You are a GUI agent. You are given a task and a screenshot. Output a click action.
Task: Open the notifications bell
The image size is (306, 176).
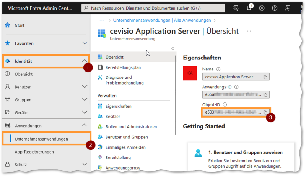(x=249, y=8)
